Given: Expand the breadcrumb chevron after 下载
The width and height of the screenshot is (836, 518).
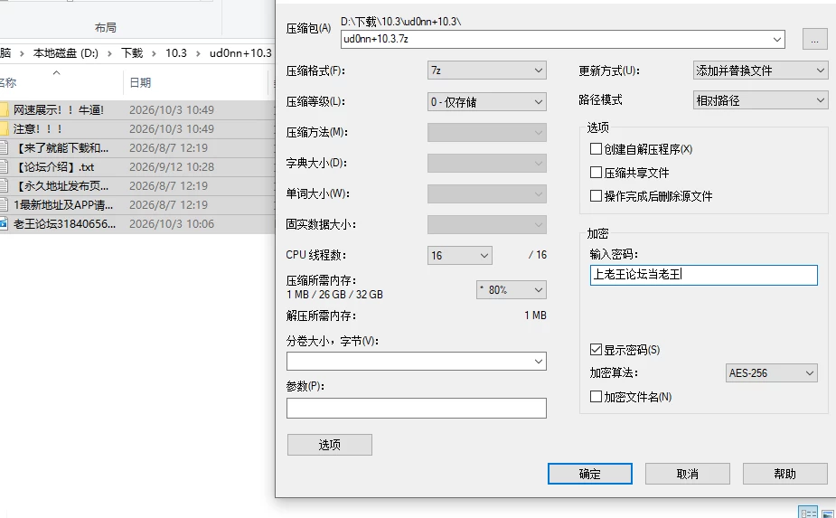Looking at the screenshot, I should tap(154, 53).
